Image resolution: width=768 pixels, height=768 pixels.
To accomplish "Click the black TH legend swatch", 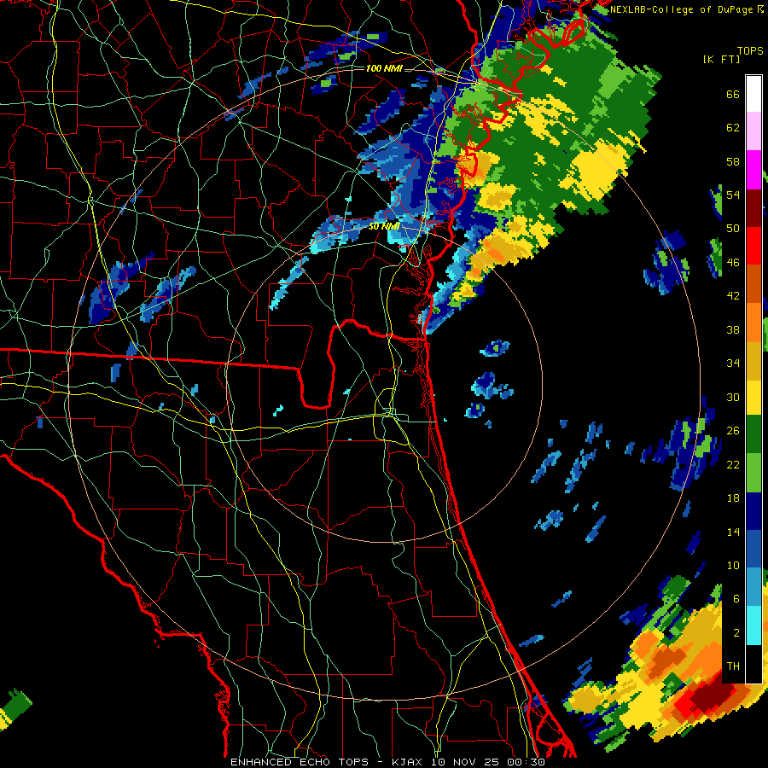I will coord(753,664).
